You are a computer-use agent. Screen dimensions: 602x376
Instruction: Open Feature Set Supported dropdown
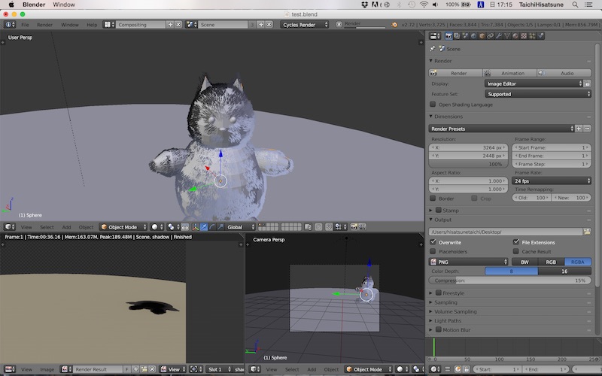[x=538, y=94]
